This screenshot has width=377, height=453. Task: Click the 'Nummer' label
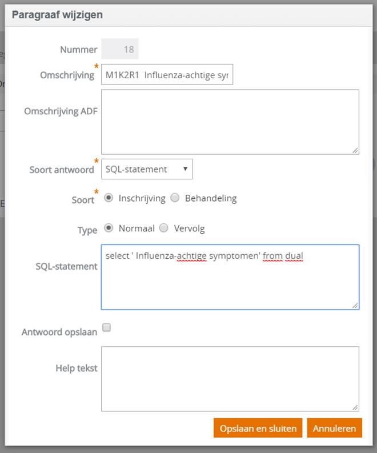(79, 50)
